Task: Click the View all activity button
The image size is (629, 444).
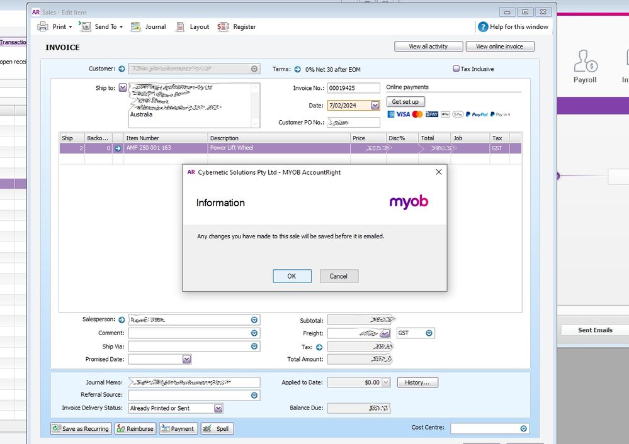Action: [x=428, y=47]
